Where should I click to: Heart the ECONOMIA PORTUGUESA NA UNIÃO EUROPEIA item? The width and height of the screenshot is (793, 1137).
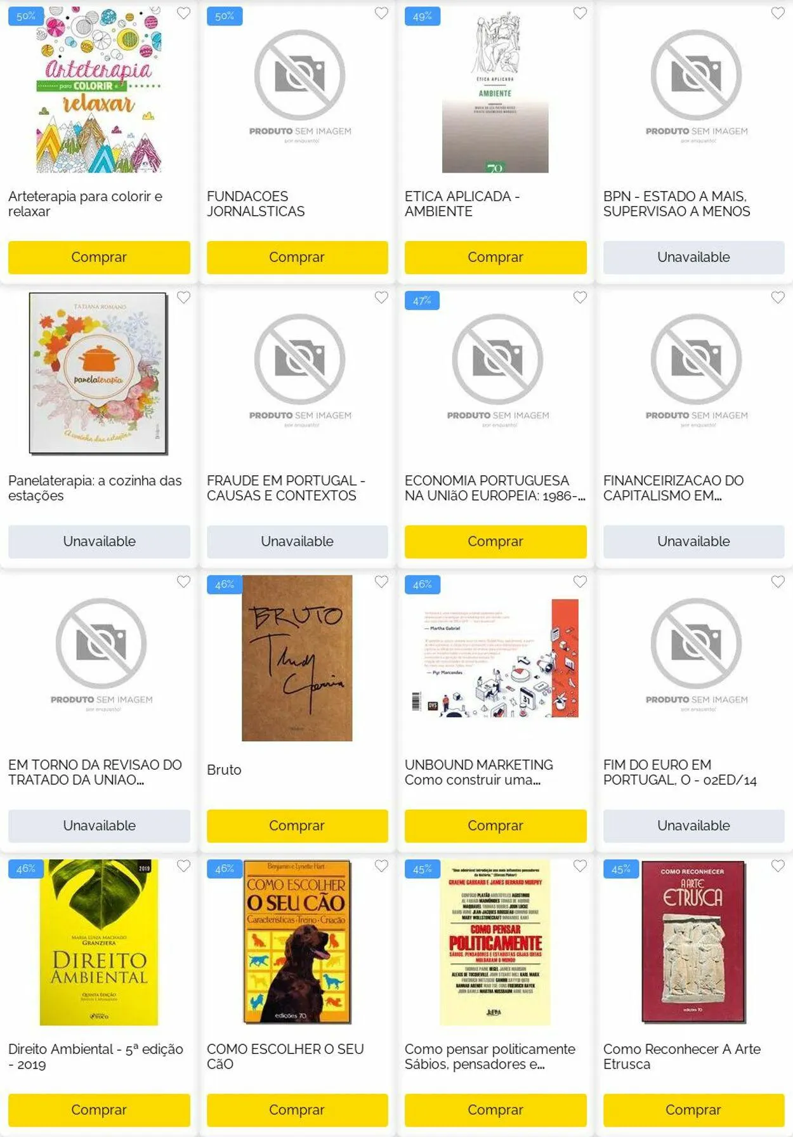click(x=580, y=298)
